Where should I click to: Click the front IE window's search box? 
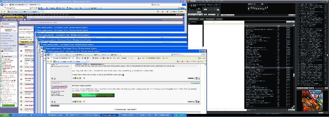pos(190,55)
